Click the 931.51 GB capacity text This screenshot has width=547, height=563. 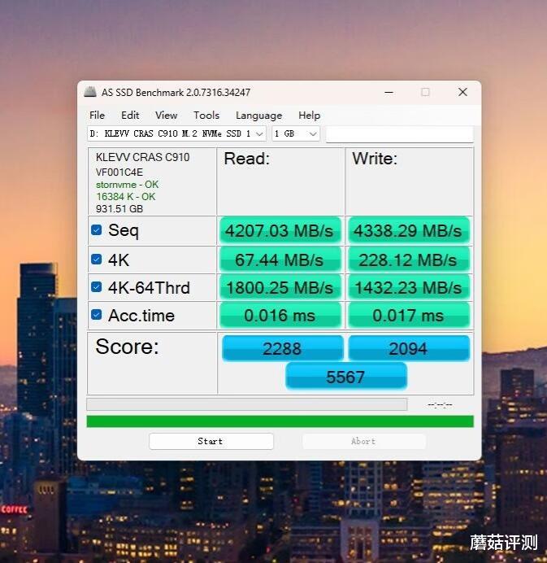point(119,208)
